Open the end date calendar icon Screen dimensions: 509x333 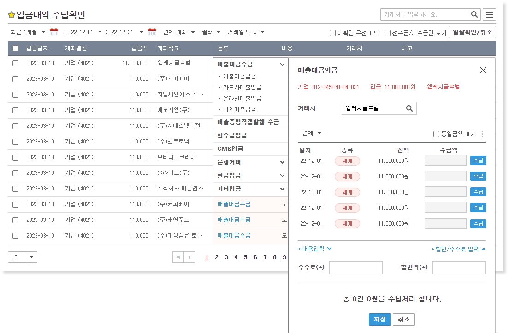coord(152,32)
